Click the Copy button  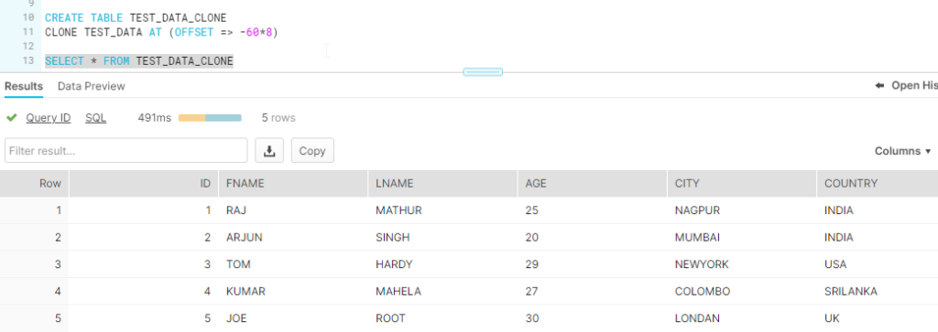point(312,151)
